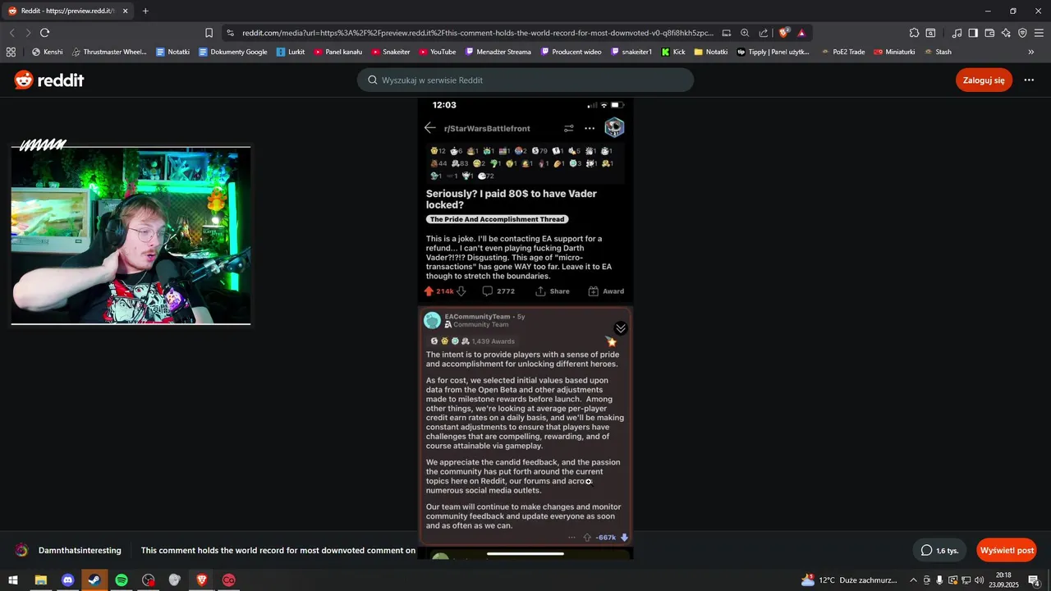This screenshot has height=591, width=1051.
Task: Expand hidden bookmarks with double chevron
Action: [x=1031, y=52]
